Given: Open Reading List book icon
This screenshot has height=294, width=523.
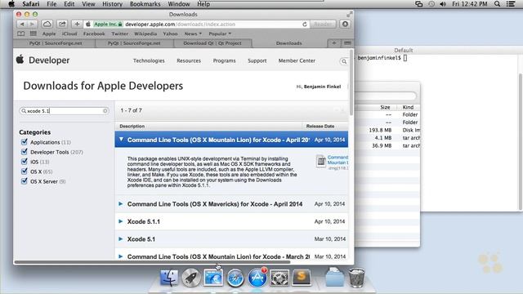Looking at the screenshot, I should (21, 33).
